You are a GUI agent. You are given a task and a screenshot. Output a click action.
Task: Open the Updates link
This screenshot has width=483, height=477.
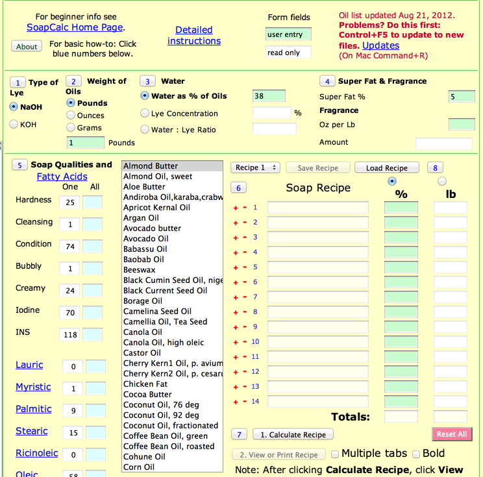[x=380, y=45]
